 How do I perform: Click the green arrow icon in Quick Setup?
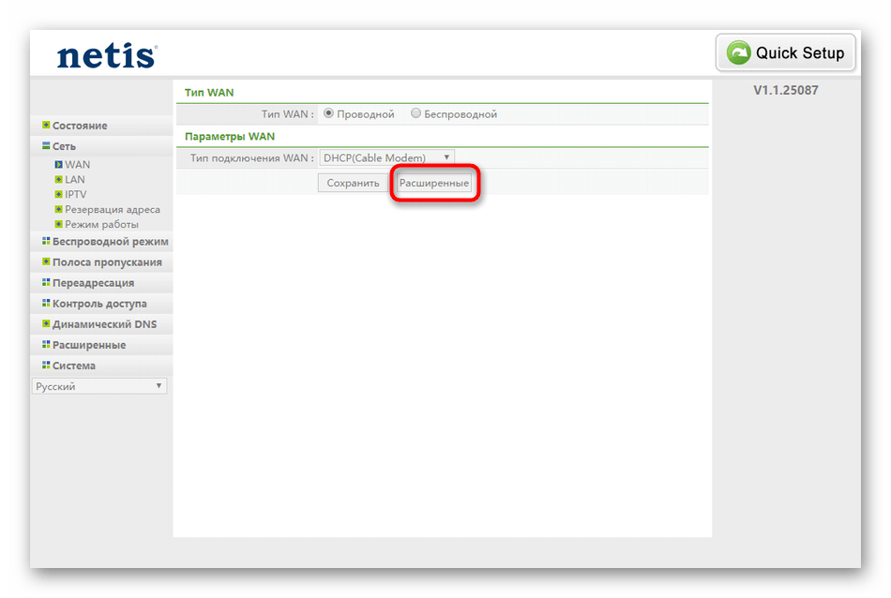pos(738,52)
